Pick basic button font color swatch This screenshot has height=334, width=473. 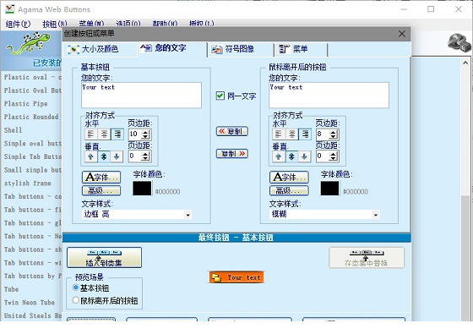coord(142,188)
